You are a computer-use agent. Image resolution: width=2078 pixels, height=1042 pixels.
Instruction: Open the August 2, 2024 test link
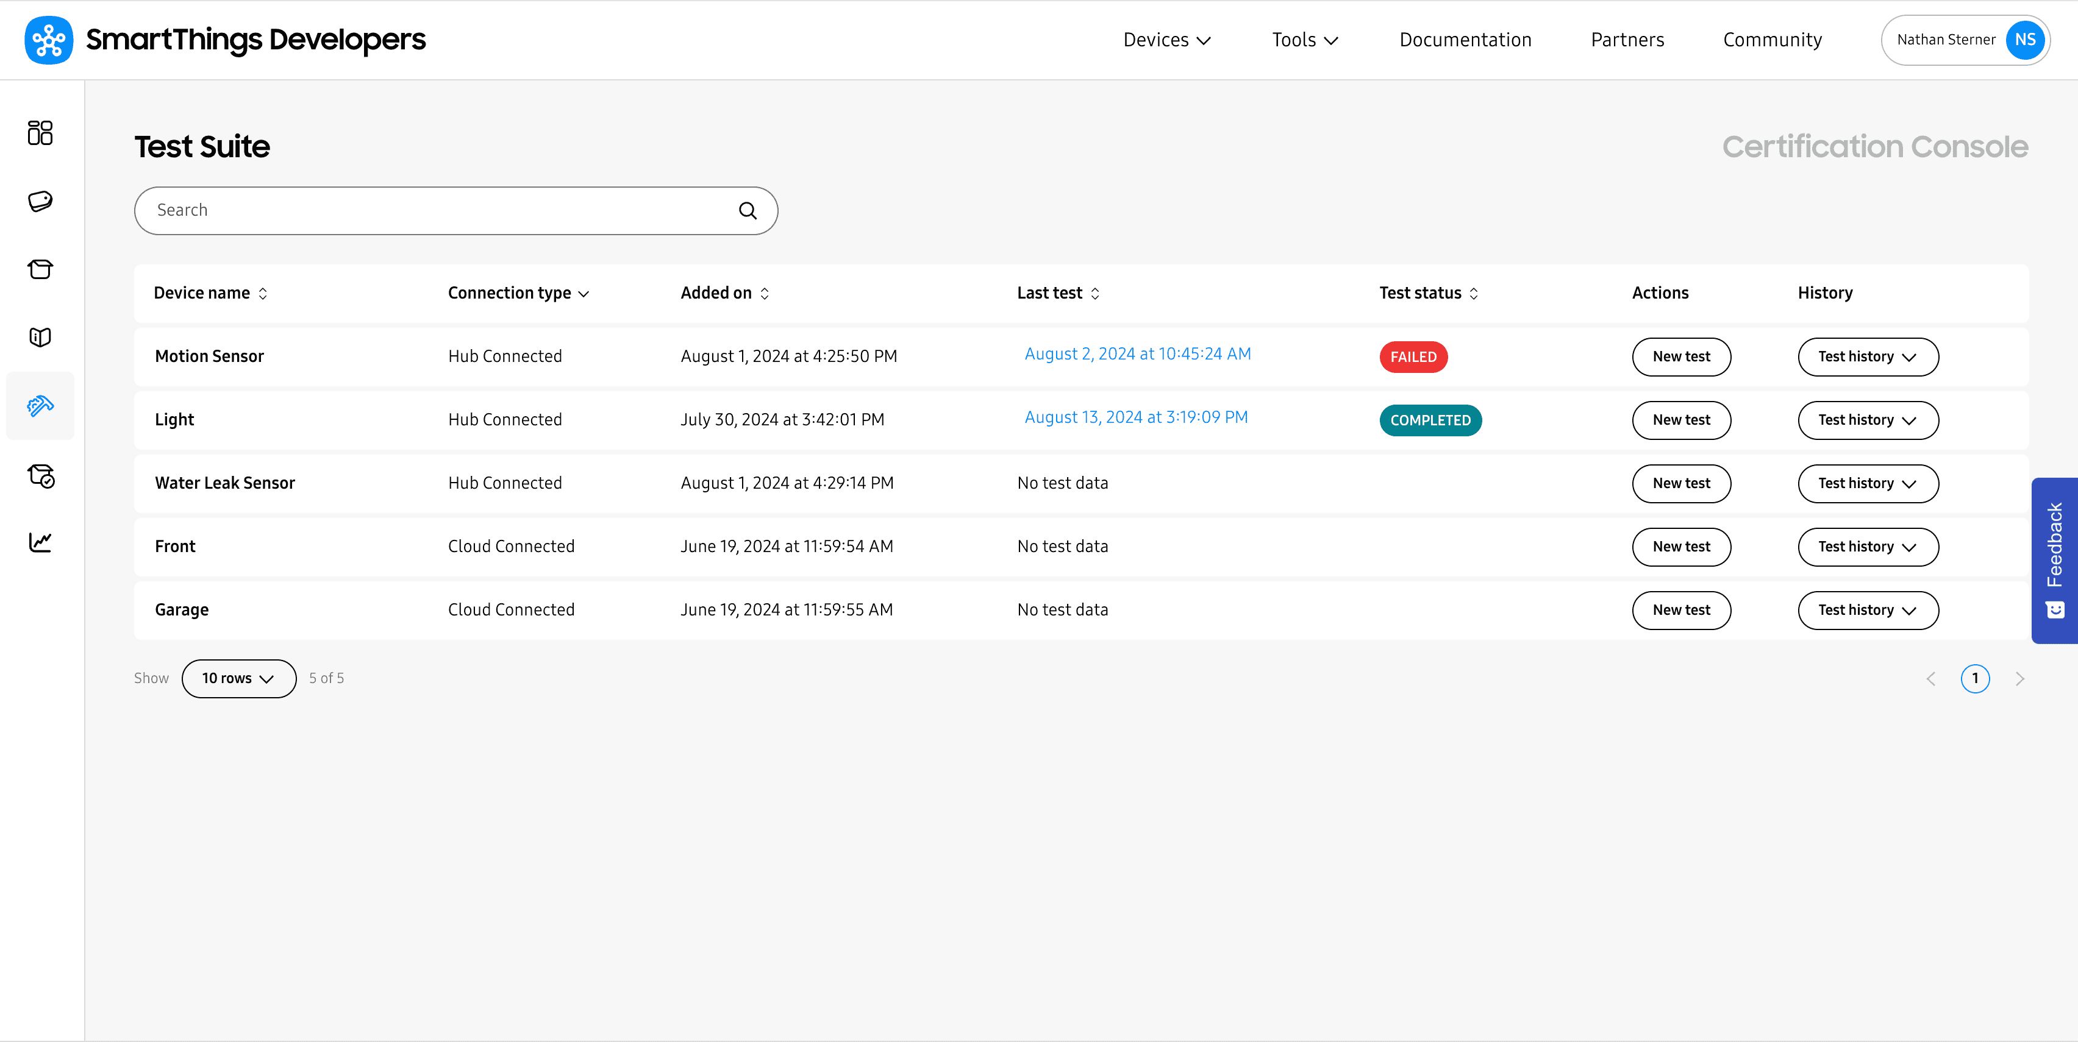(1137, 354)
